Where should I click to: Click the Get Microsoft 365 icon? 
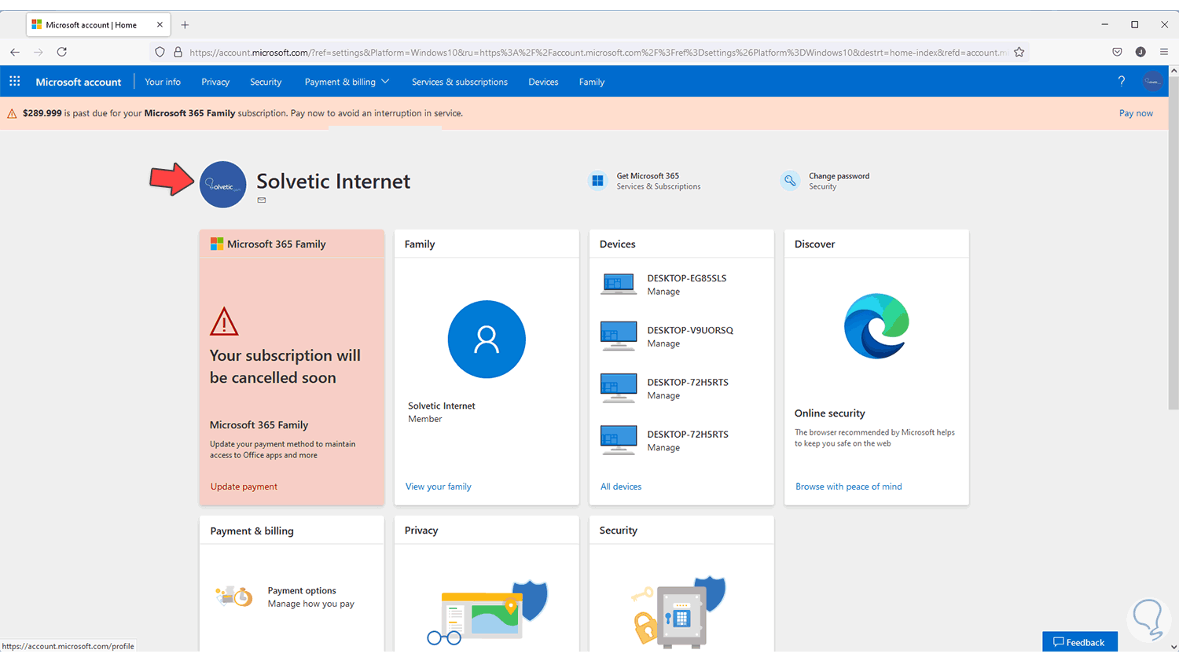click(597, 181)
